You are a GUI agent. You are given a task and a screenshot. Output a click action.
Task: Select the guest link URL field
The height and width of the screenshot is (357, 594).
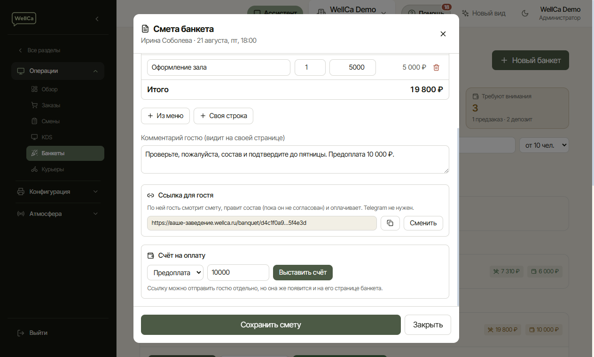click(x=262, y=223)
